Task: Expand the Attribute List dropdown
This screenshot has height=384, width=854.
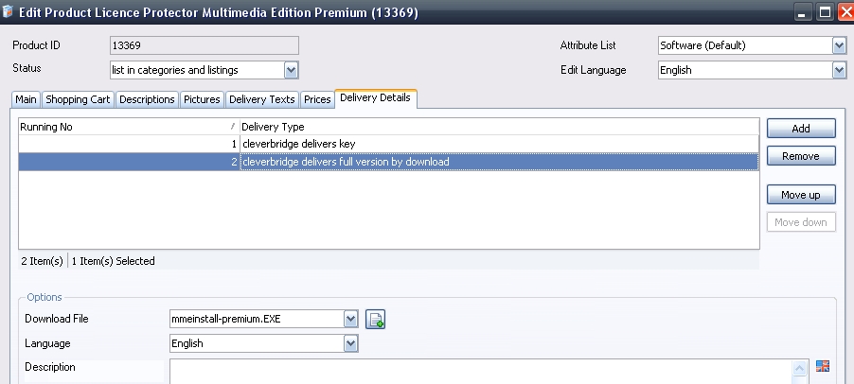Action: (838, 45)
